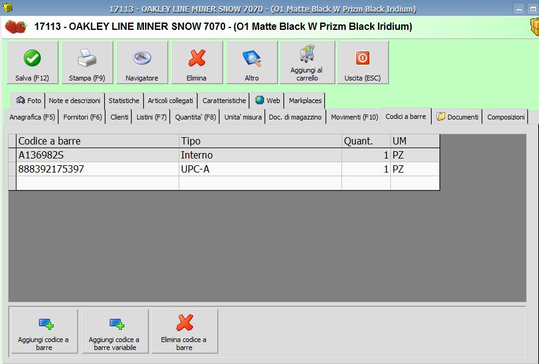
Task: Open the Statistiche tab
Action: pyautogui.click(x=124, y=101)
